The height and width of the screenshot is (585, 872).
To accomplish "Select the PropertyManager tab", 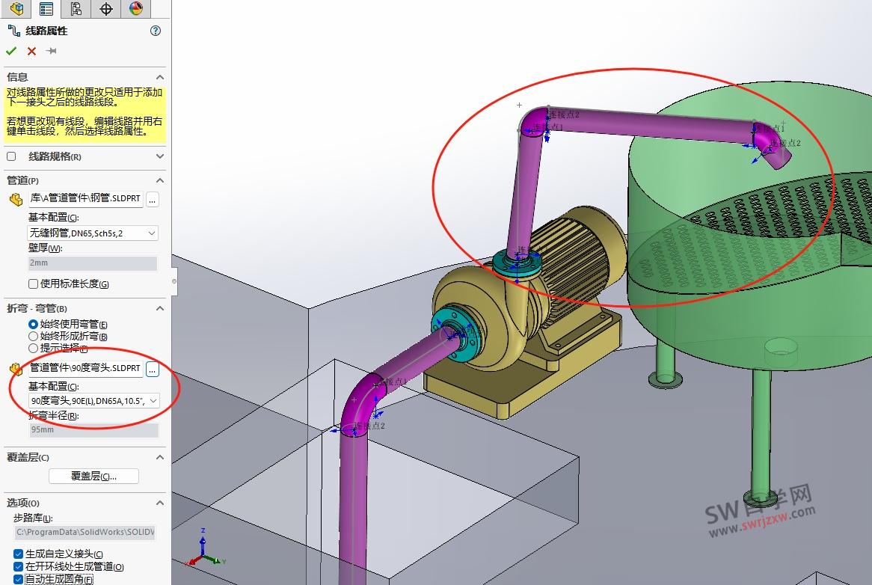I will (46, 9).
